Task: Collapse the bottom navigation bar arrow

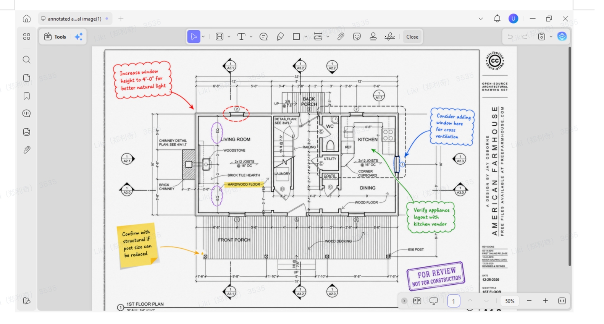Action: tap(404, 301)
